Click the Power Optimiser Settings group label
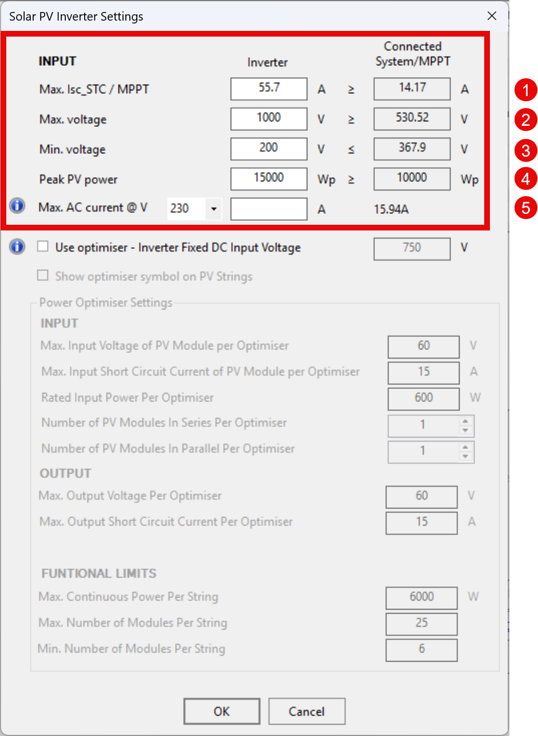Viewport: 538px width, 736px height. (106, 303)
